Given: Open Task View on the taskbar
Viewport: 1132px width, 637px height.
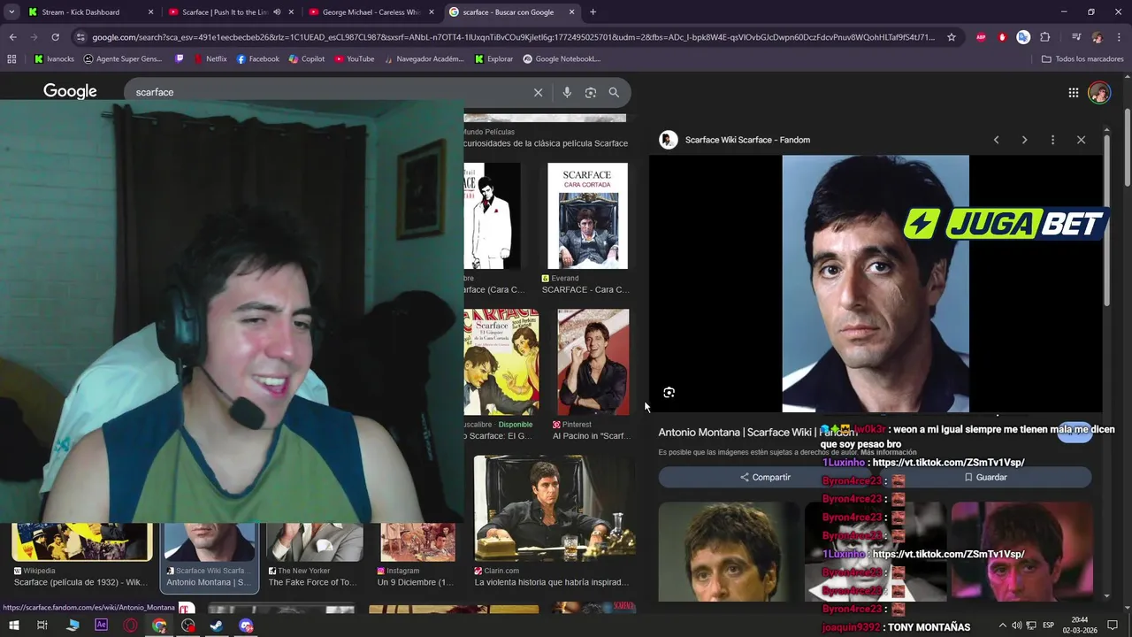Looking at the screenshot, I should (x=42, y=625).
